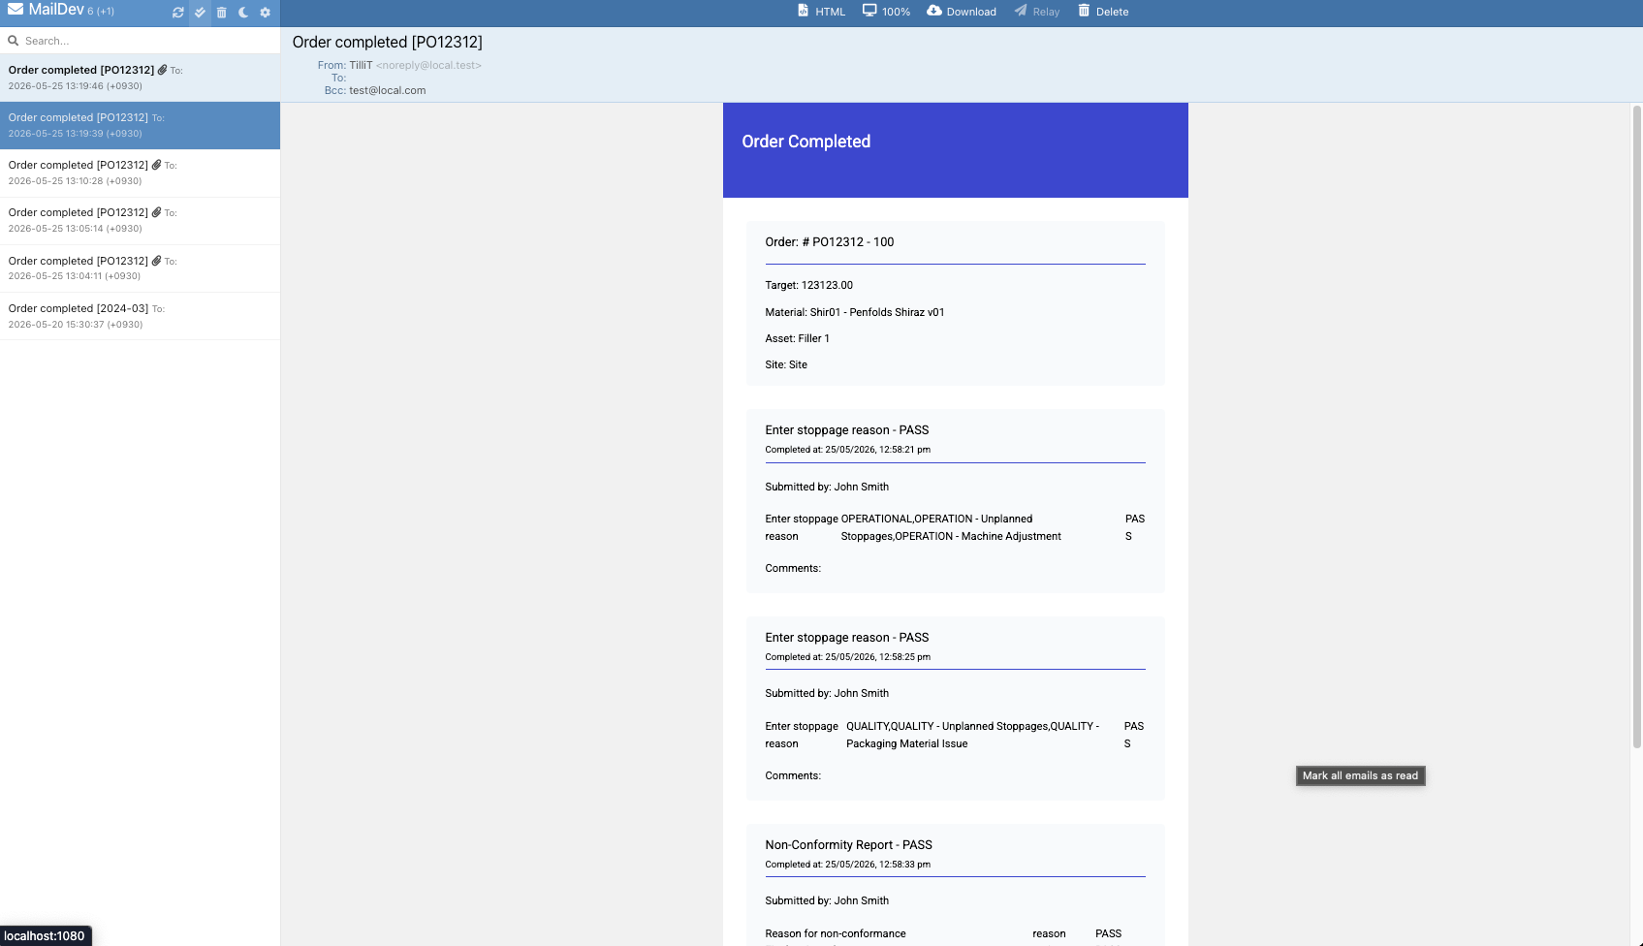Open email received at 13:05:14
Screen dimensions: 1643x946
click(140, 220)
